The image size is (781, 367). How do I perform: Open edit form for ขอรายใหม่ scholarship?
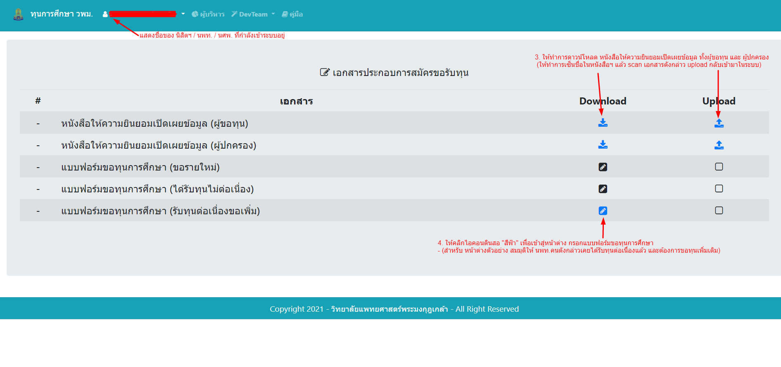pos(603,167)
